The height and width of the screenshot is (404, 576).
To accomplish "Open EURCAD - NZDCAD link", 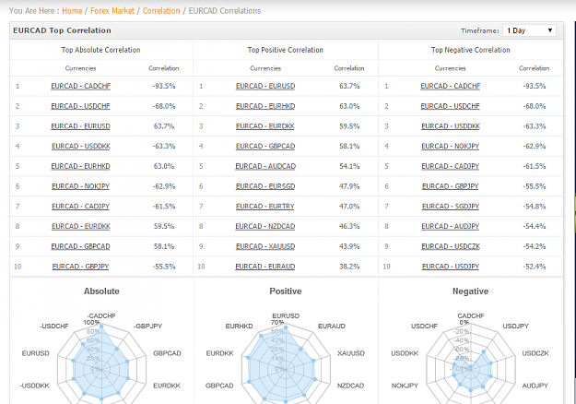I will coord(265,227).
